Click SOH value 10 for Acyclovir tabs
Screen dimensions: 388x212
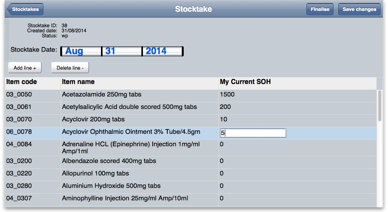point(223,119)
